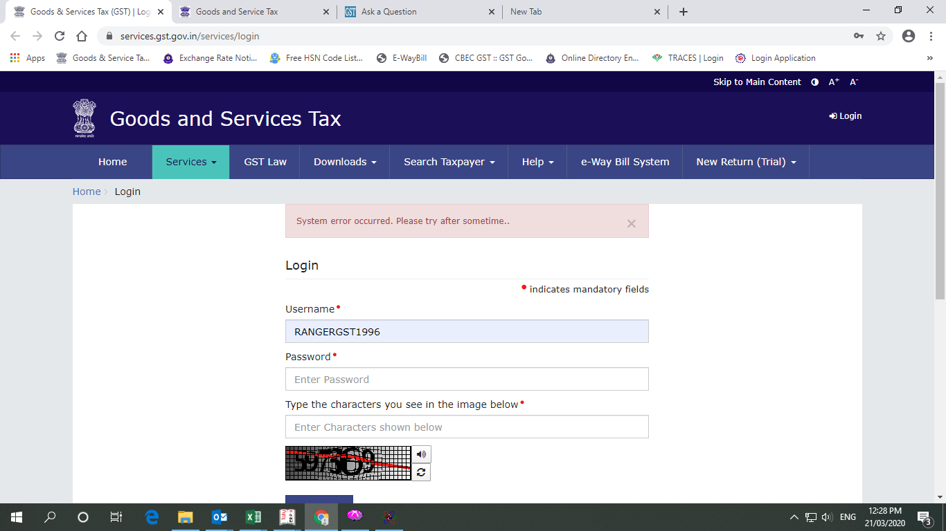946x531 pixels.
Task: Increase font size with A+
Action: (x=834, y=82)
